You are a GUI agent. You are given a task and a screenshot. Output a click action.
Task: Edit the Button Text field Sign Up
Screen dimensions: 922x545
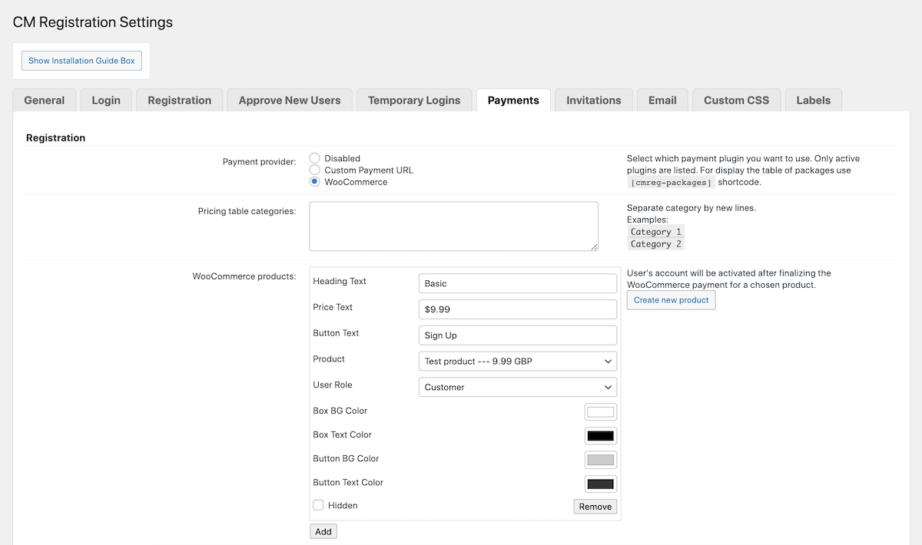518,335
